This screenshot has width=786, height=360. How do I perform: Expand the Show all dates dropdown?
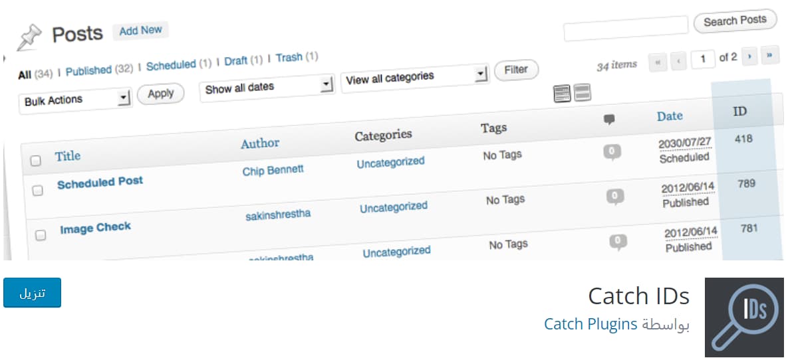point(267,86)
